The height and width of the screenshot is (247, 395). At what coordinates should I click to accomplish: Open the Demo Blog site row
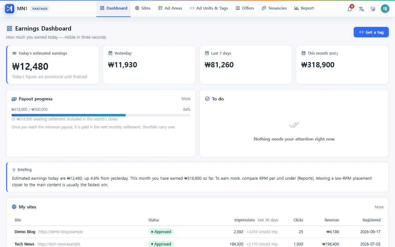coord(197,232)
